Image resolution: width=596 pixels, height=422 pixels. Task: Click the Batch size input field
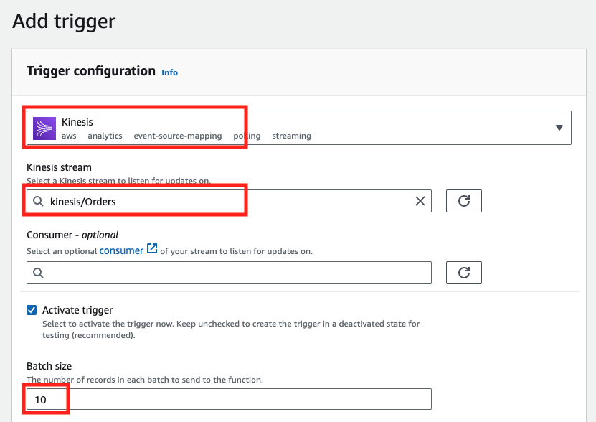pyautogui.click(x=229, y=399)
